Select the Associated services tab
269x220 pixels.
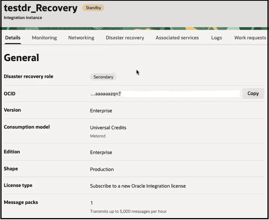click(x=177, y=38)
